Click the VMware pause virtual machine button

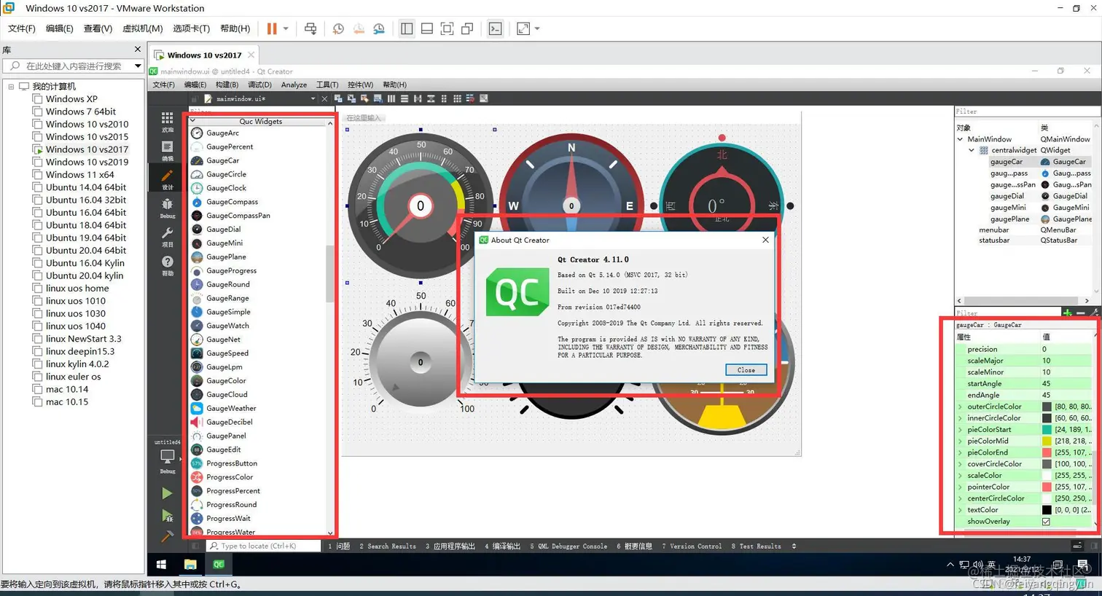pyautogui.click(x=272, y=28)
